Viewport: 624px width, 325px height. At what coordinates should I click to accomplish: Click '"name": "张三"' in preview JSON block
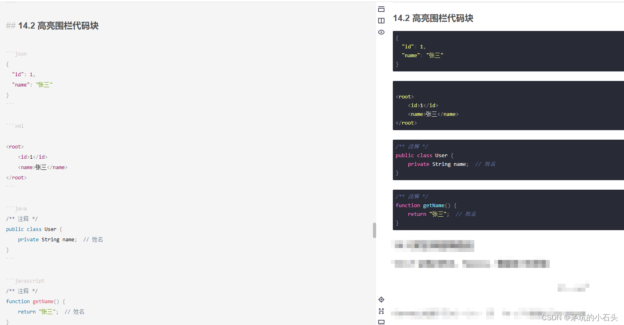point(422,55)
